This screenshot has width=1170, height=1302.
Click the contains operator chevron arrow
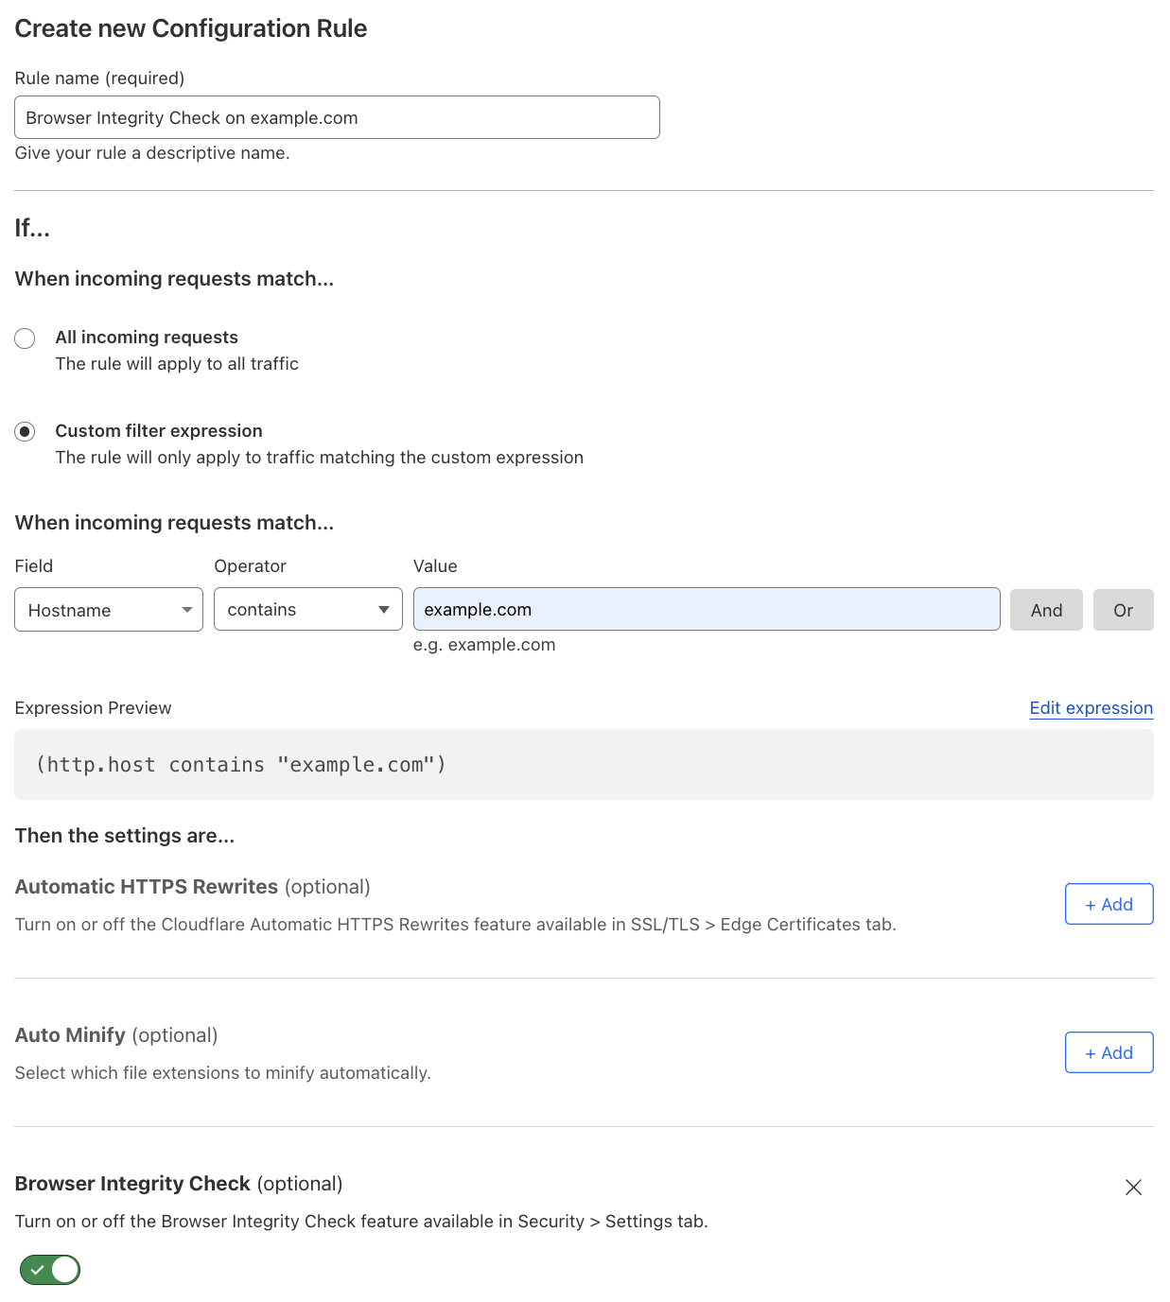point(384,609)
